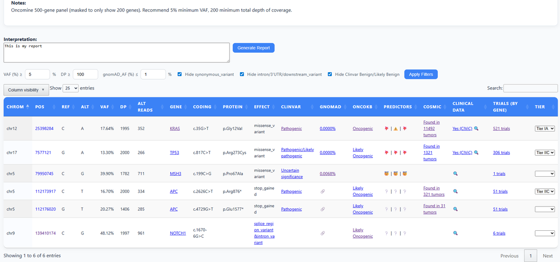This screenshot has height=262, width=560.
Task: Go to the Next page
Action: (x=547, y=255)
